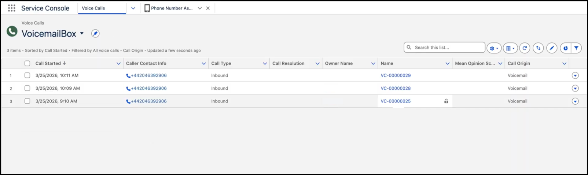Show row actions for VC-00000029
Image resolution: width=588 pixels, height=175 pixels.
click(575, 75)
